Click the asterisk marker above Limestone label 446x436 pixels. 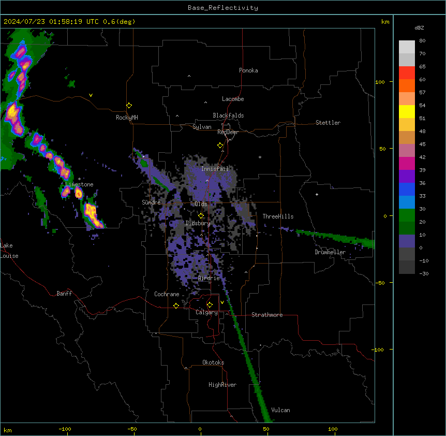(x=79, y=179)
